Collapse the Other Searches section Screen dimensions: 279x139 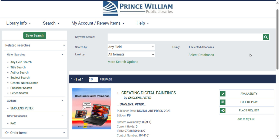[62, 55]
